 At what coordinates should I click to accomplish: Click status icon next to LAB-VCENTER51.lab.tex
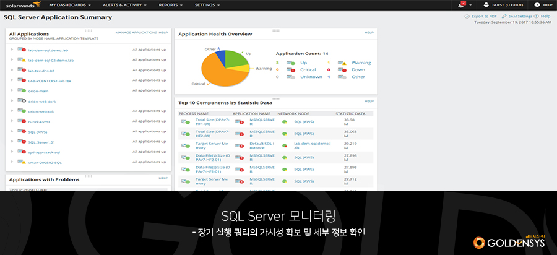[x=22, y=80]
